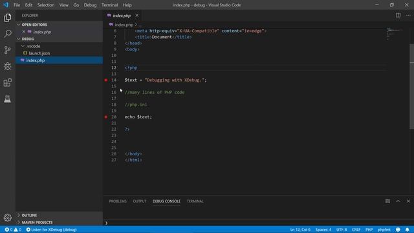
Task: Open the editor More Actions ellipsis
Action: click(408, 16)
